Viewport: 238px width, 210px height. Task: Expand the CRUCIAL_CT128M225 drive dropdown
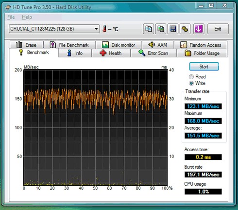[x=54, y=29]
